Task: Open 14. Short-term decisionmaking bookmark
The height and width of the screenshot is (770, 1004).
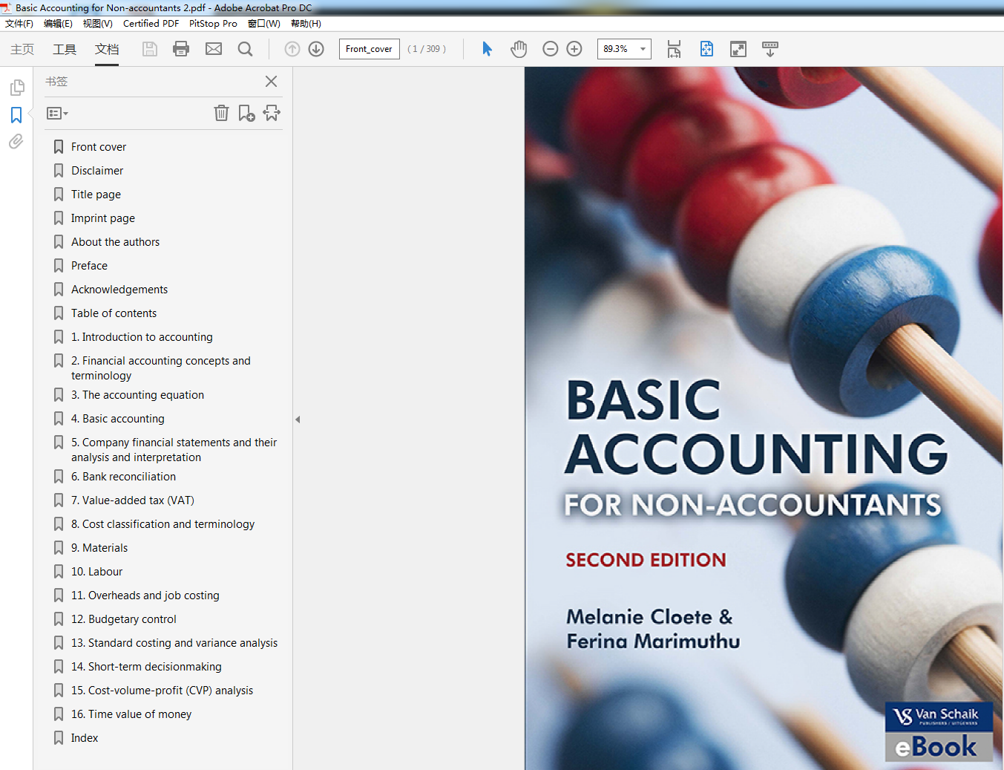Action: (146, 667)
